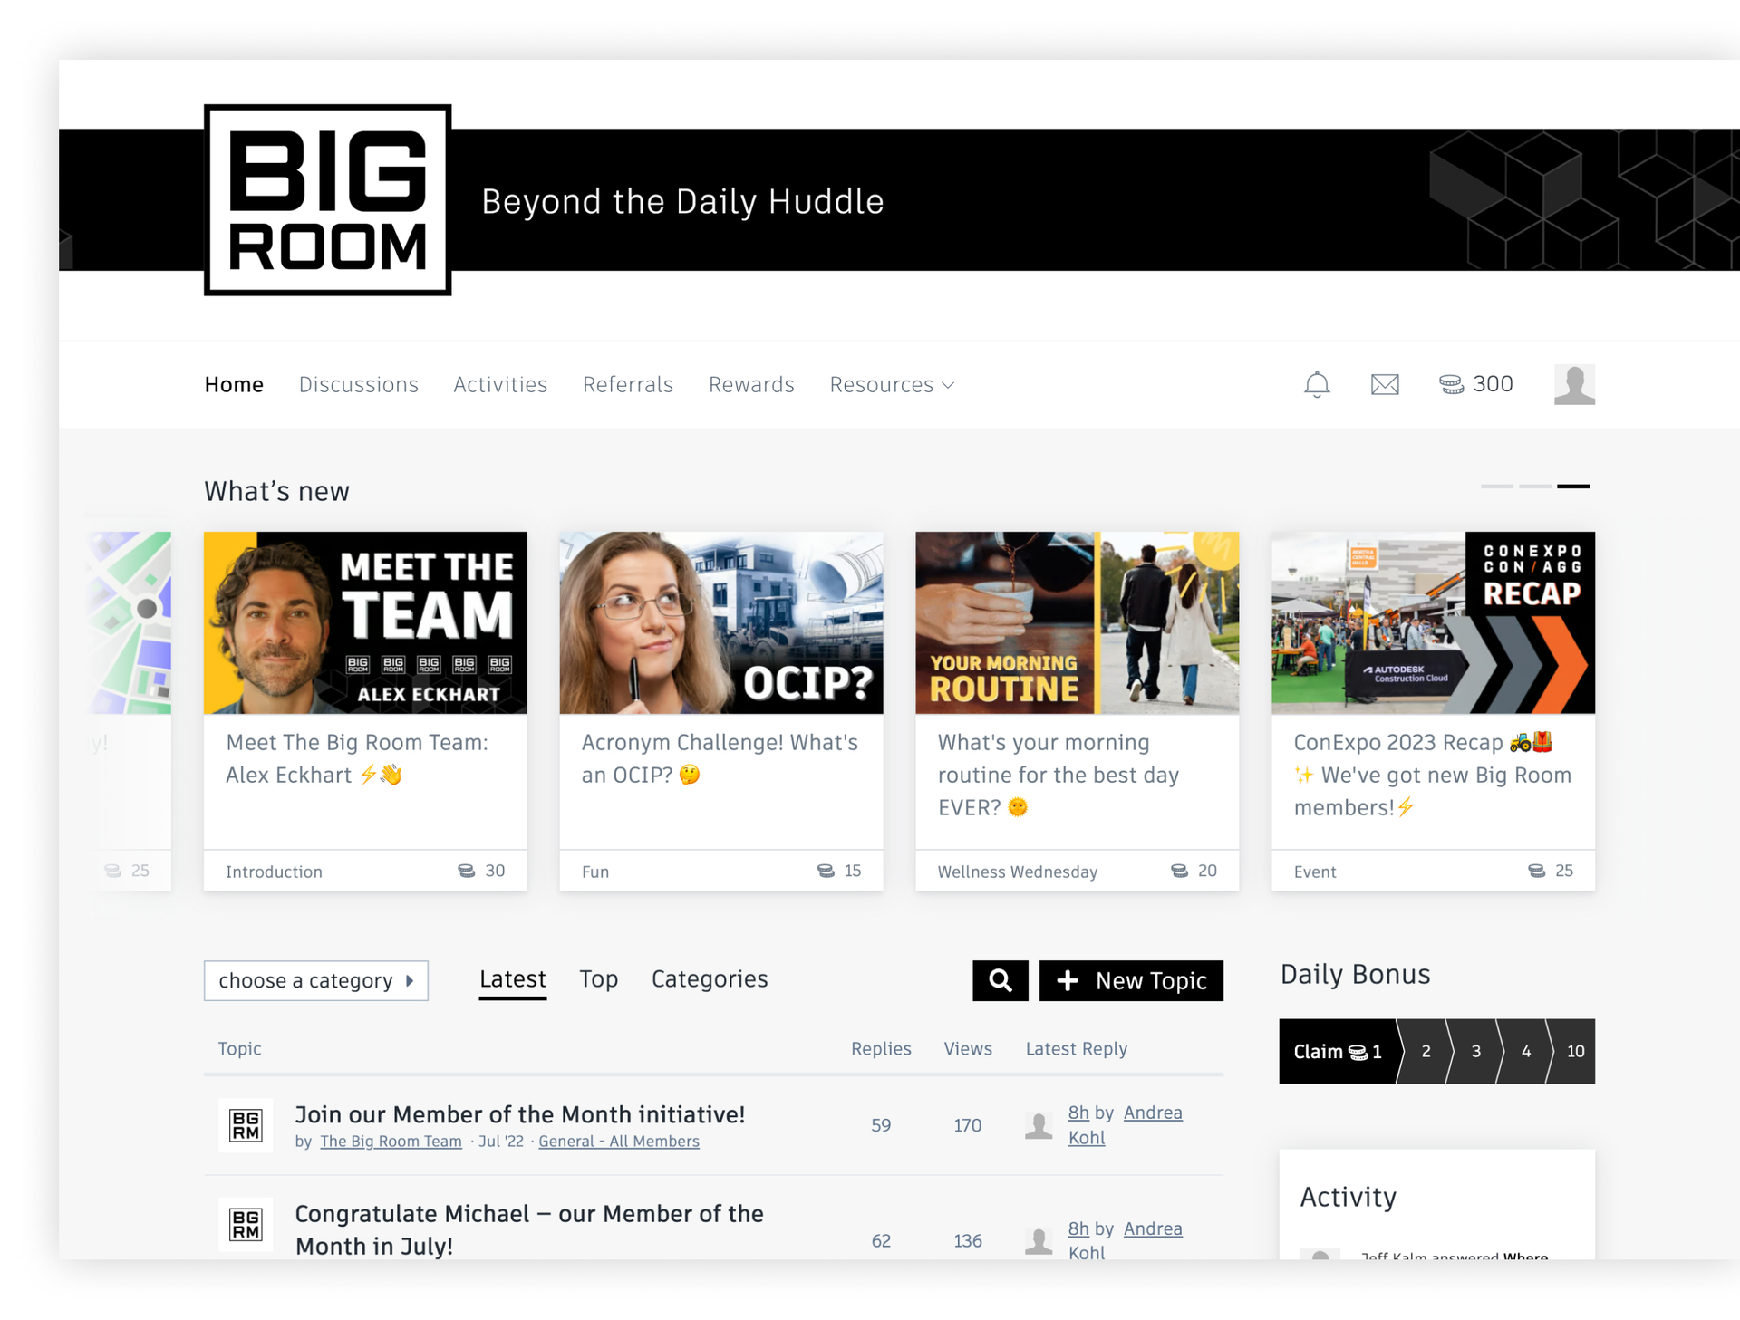
Task: Sort by the Views column header
Action: click(968, 1048)
